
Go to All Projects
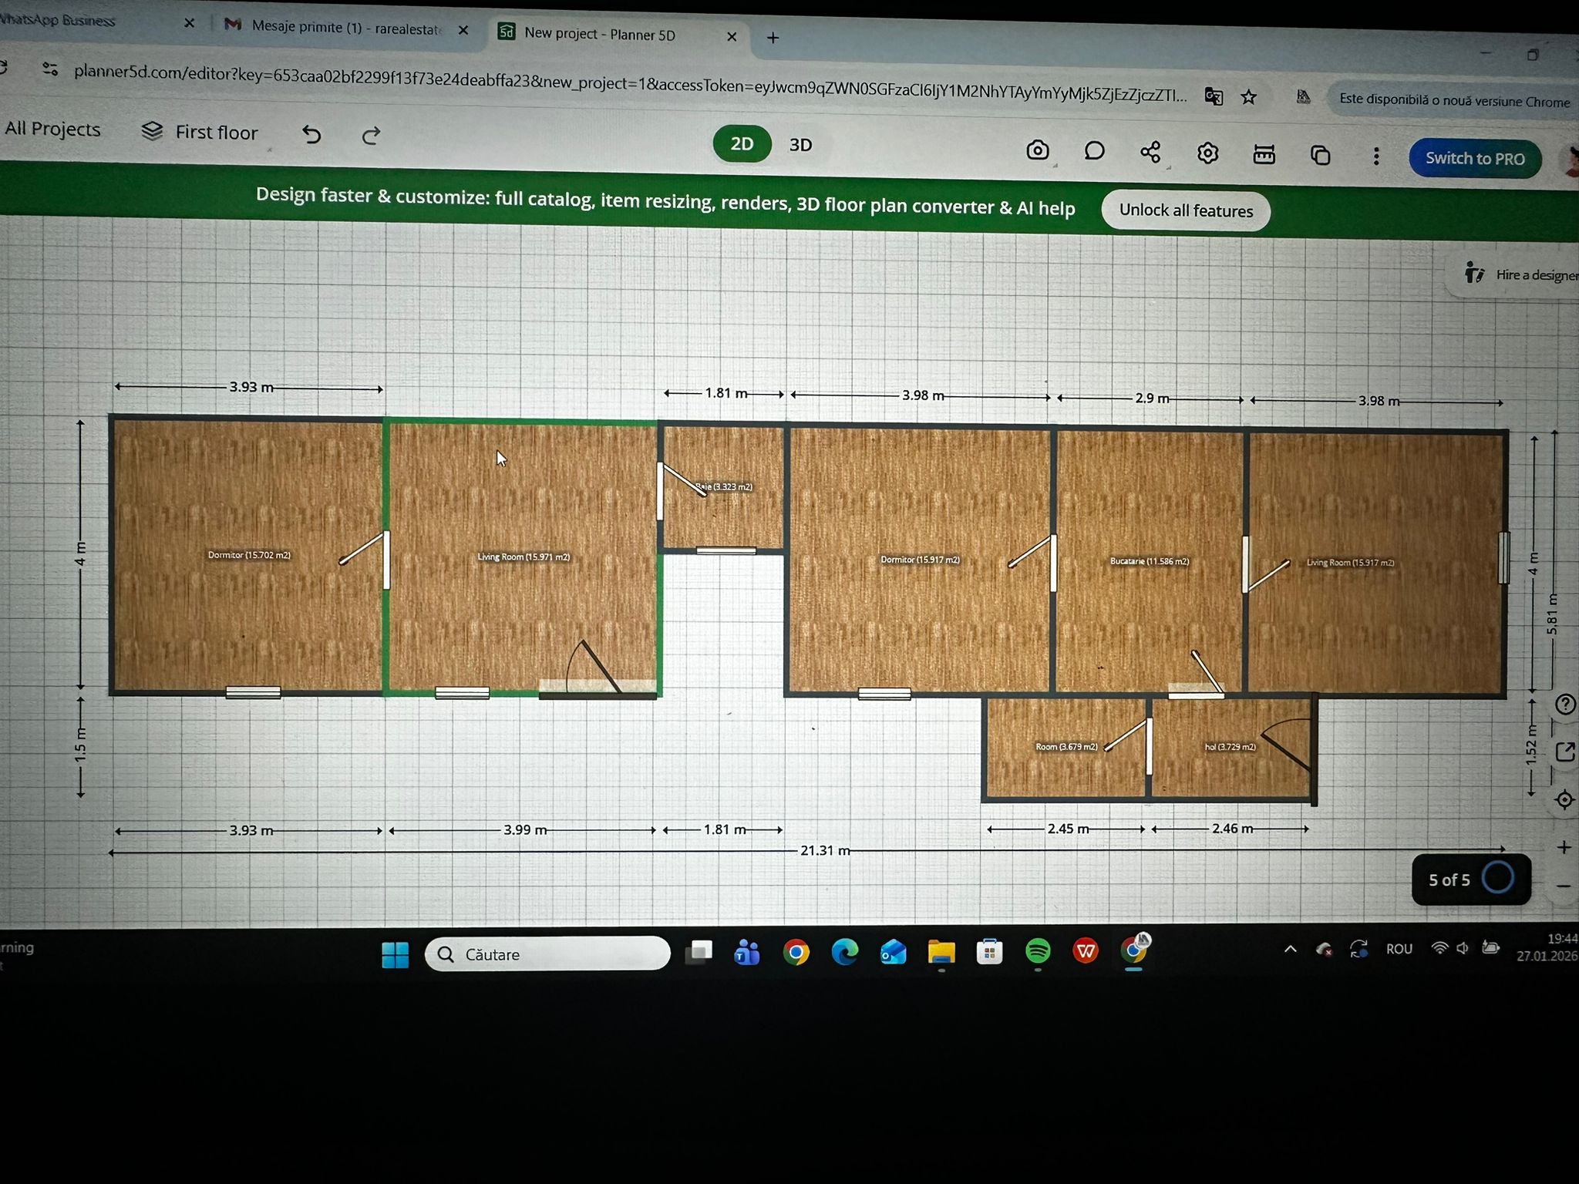52,129
